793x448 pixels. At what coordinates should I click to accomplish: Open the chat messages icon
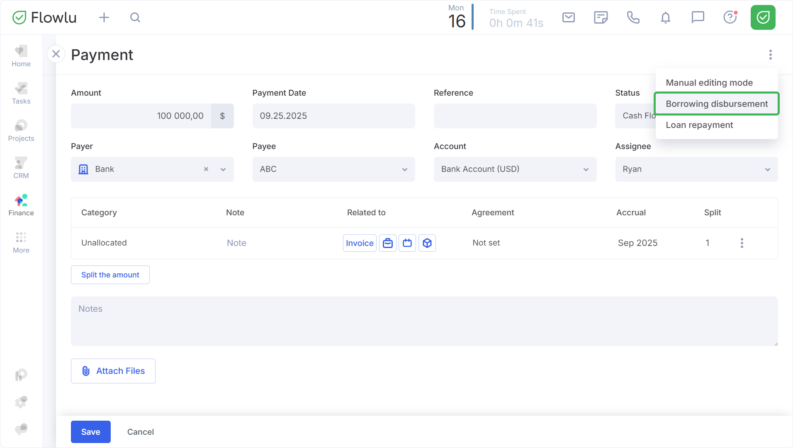pos(698,17)
